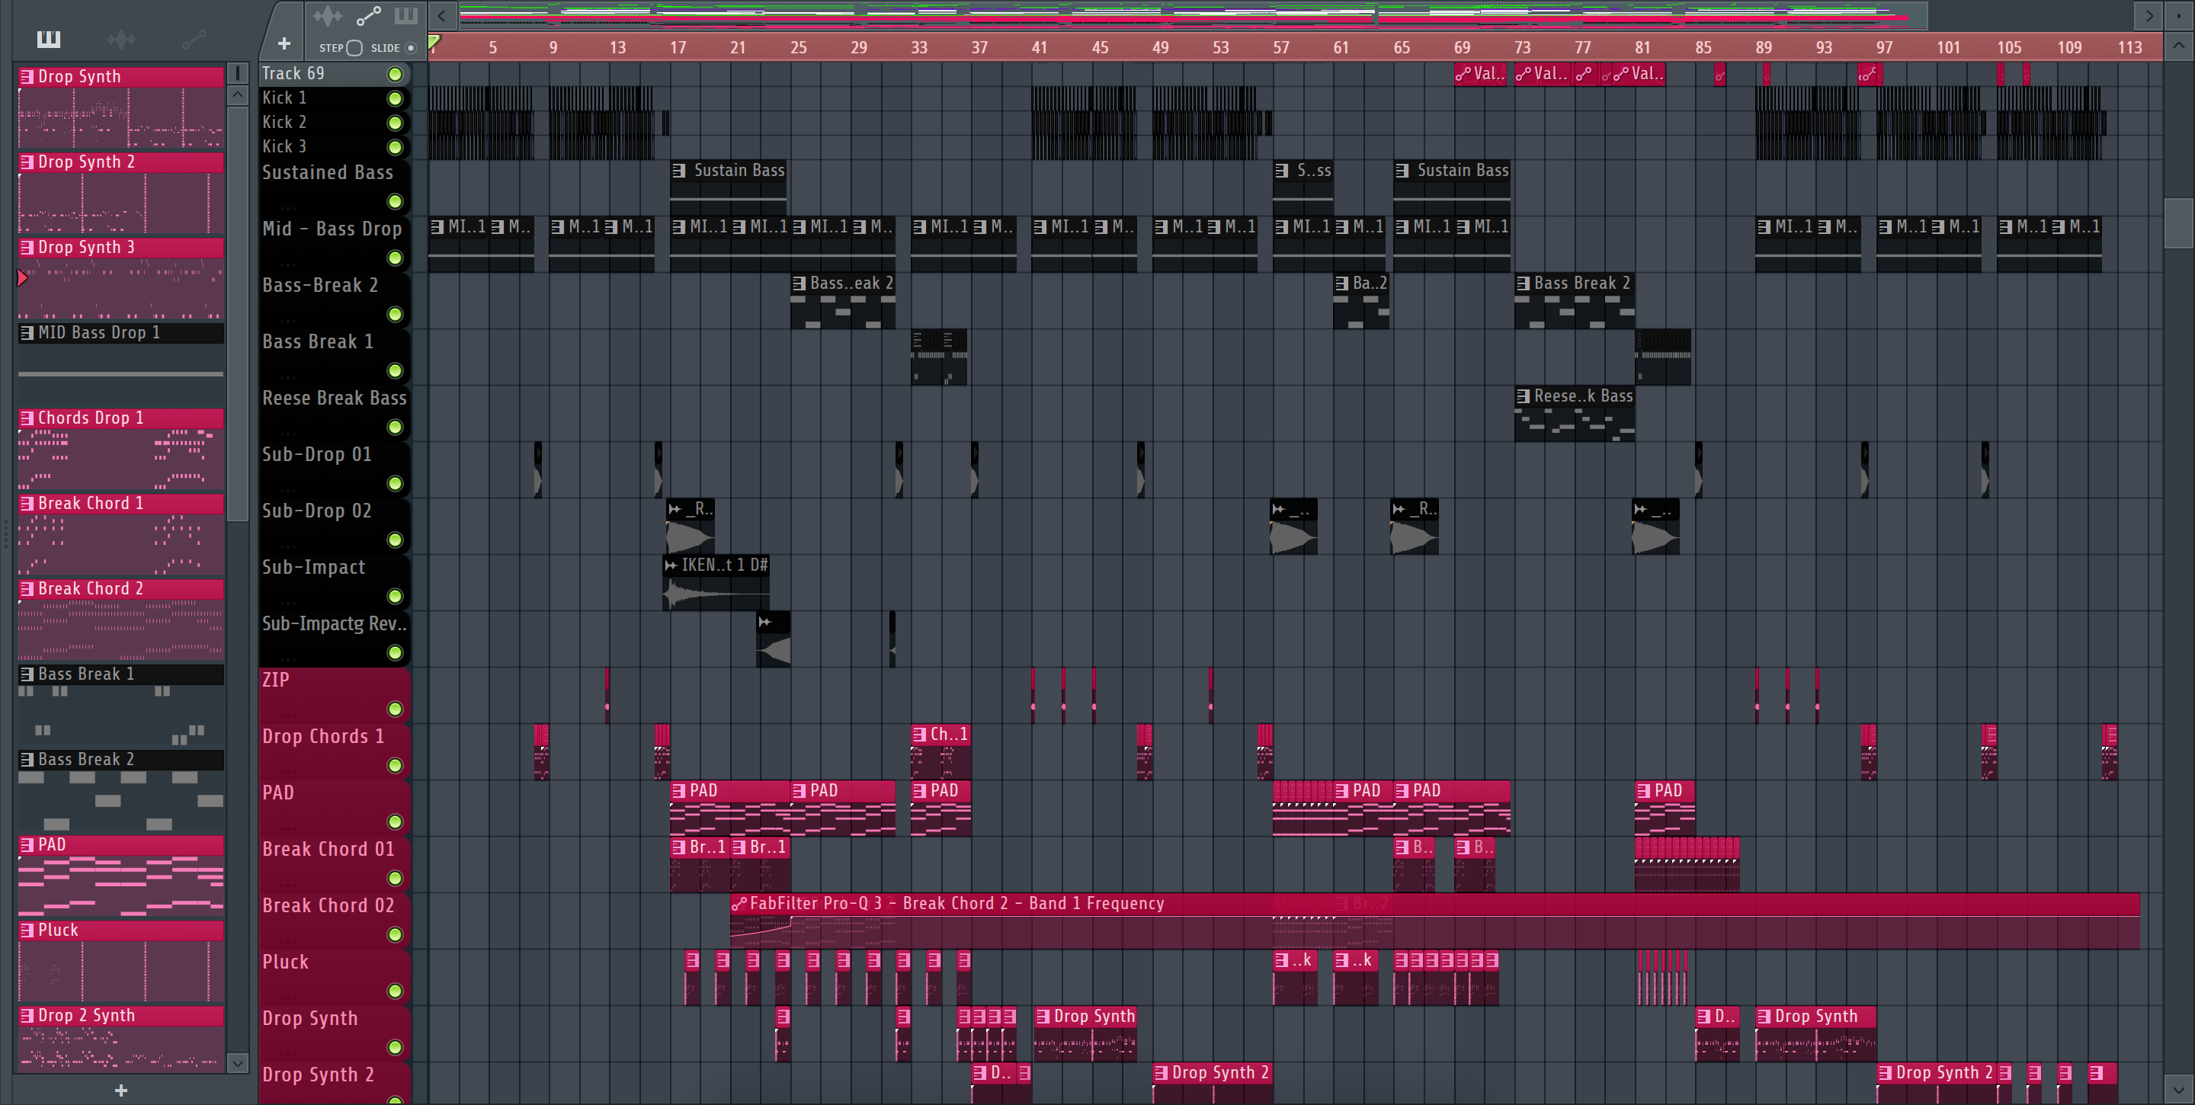Viewport: 2195px width, 1105px height.
Task: Toggle audio clip visibility in playlist header
Action: [328, 16]
